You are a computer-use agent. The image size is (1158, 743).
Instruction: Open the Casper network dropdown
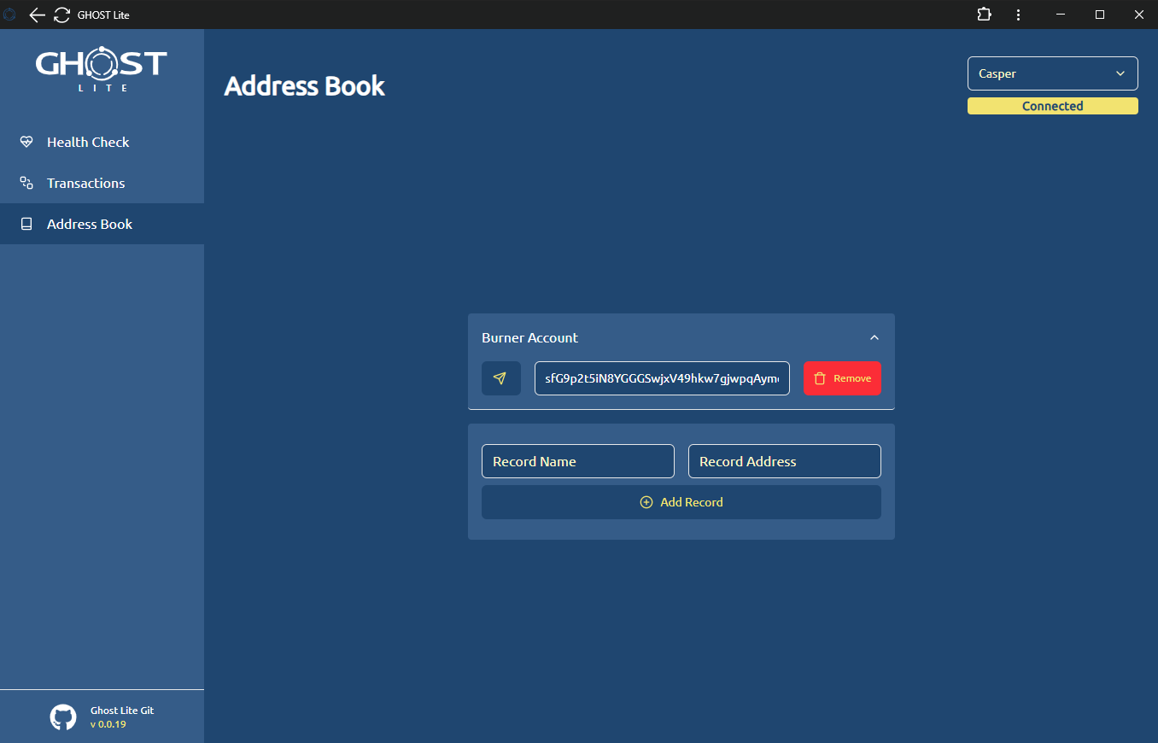(1053, 73)
